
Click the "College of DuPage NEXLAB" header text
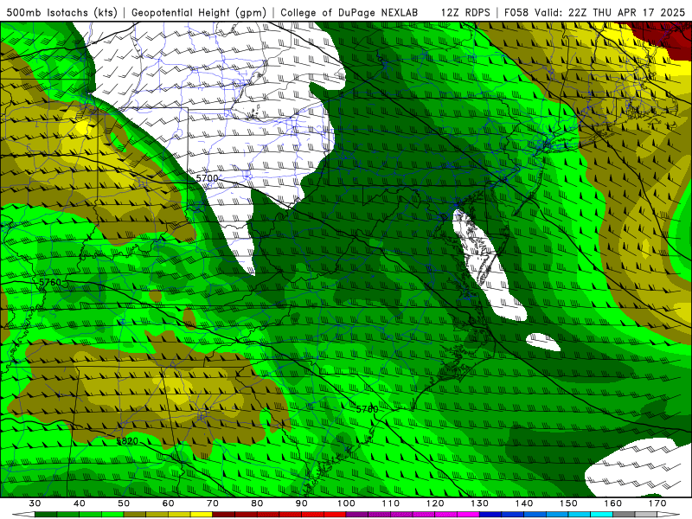pos(349,12)
